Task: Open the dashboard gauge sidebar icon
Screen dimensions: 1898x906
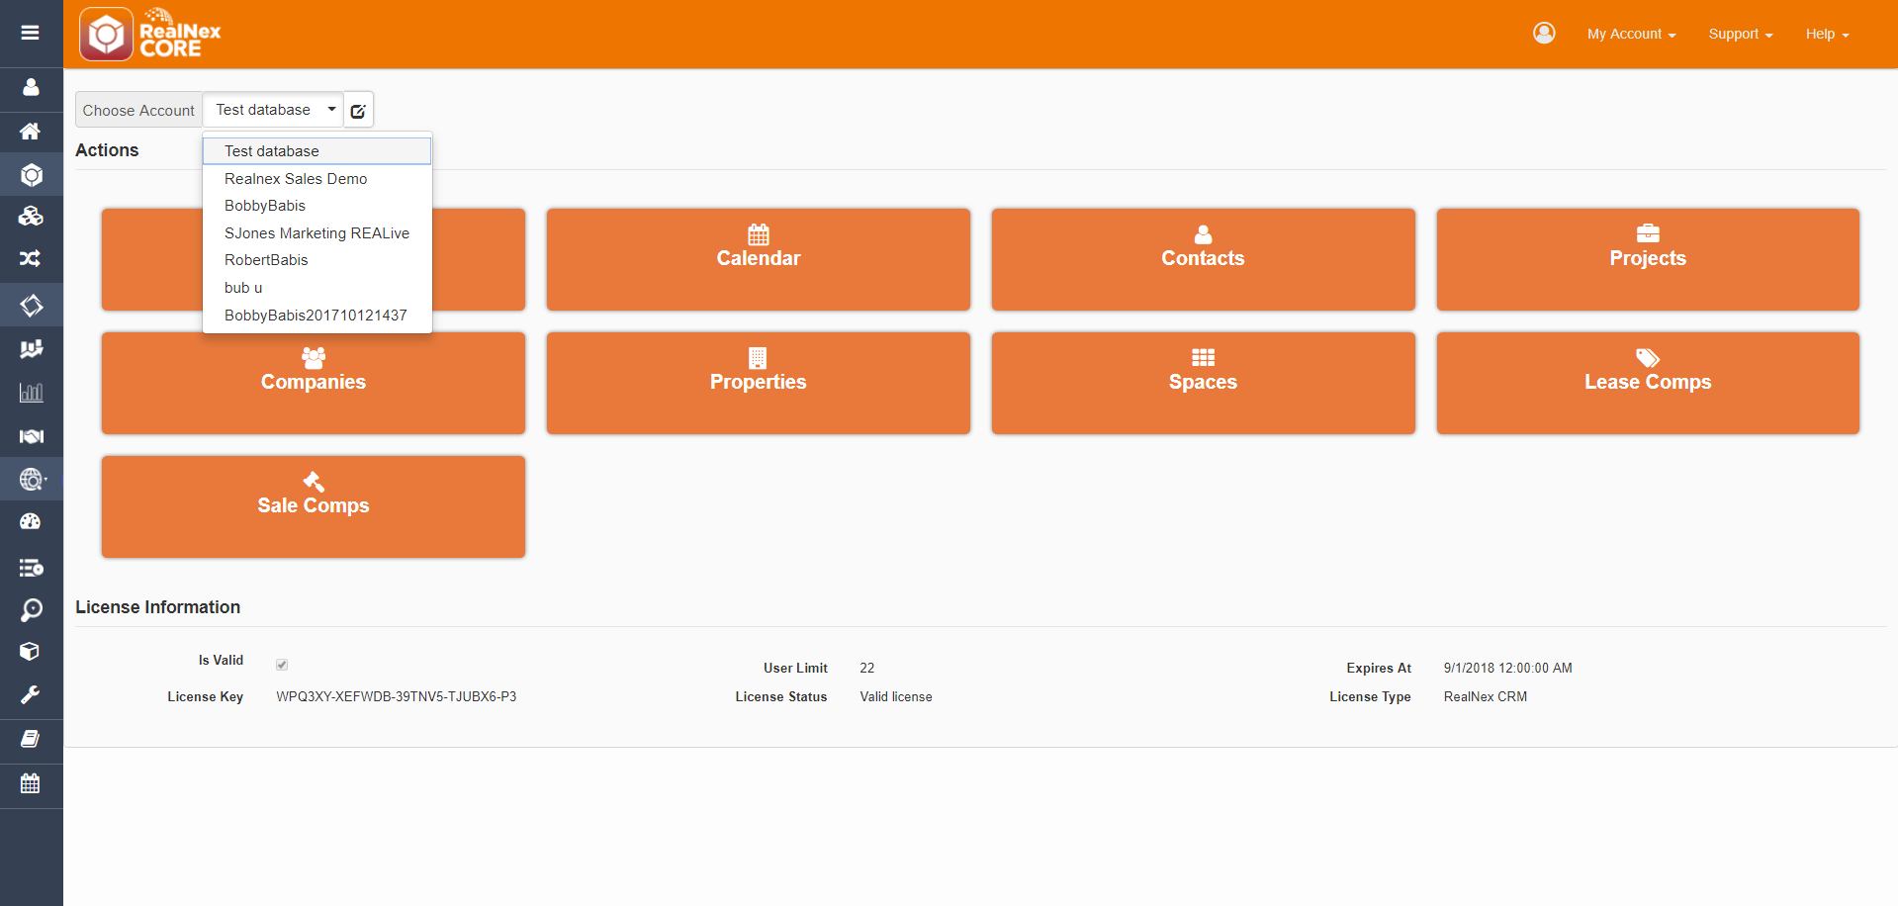Action: tap(31, 521)
